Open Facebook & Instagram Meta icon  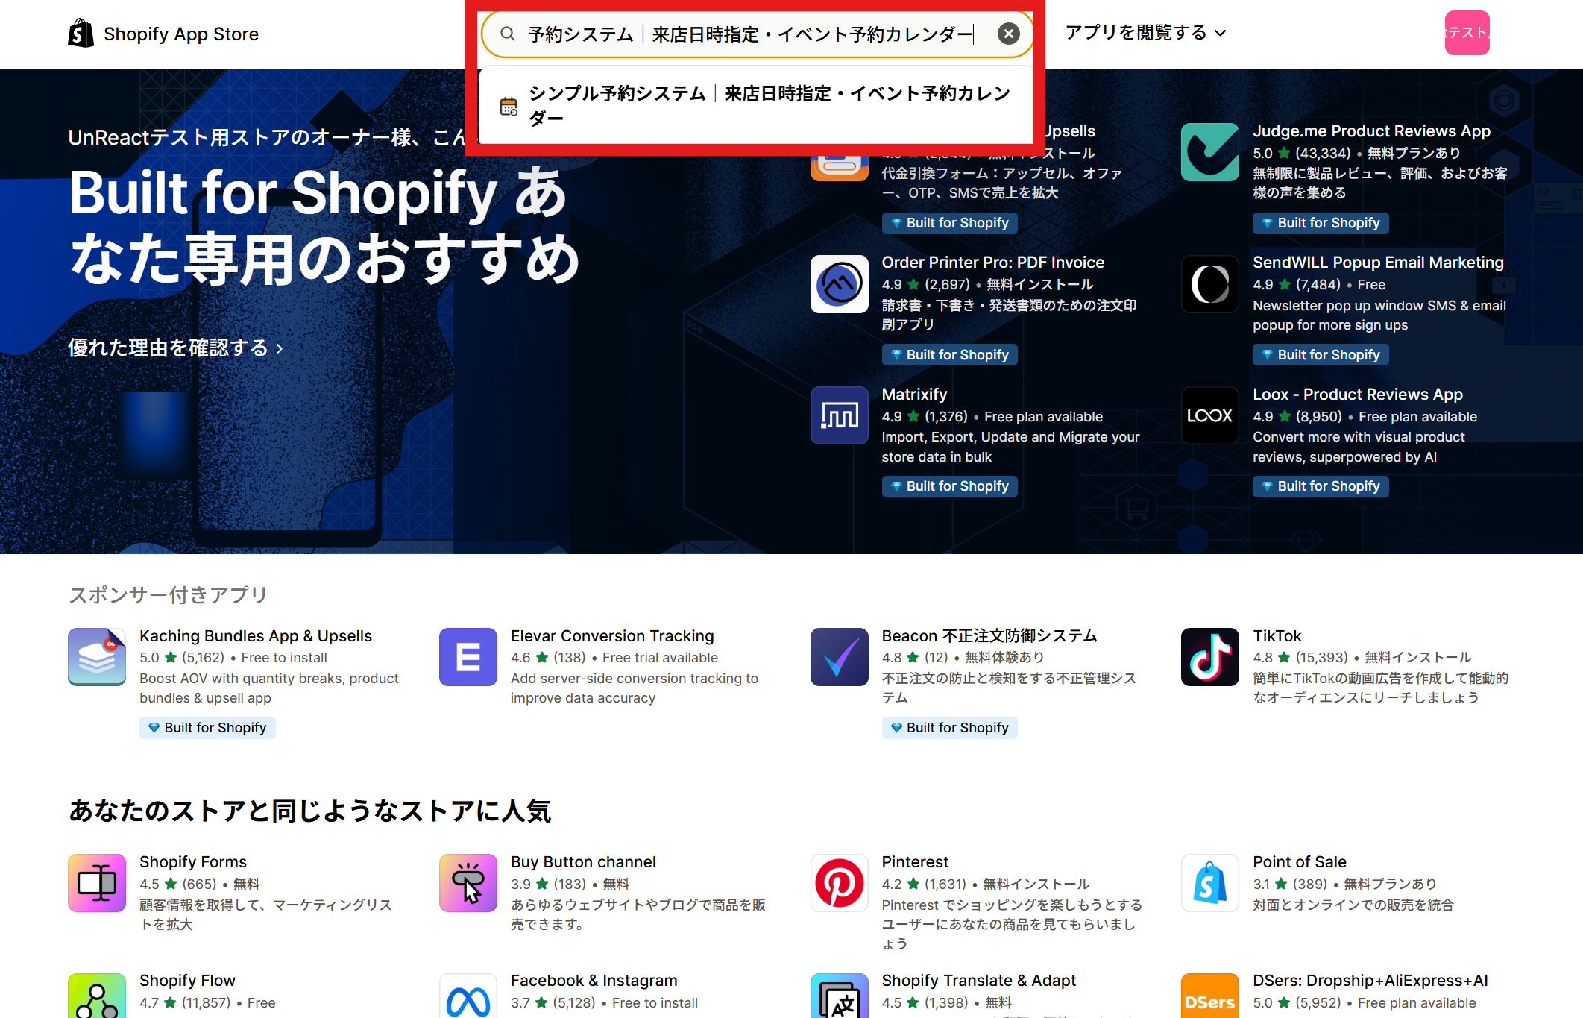click(468, 996)
